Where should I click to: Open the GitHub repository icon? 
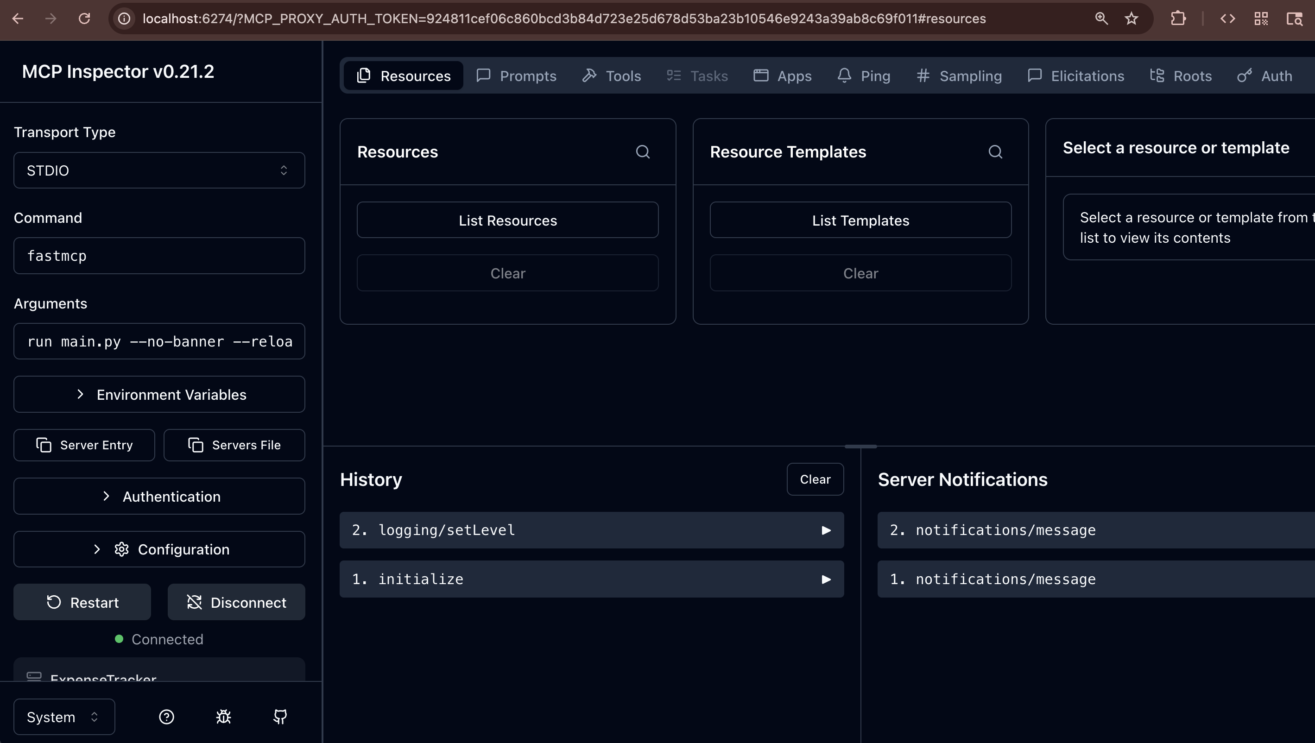(x=280, y=717)
